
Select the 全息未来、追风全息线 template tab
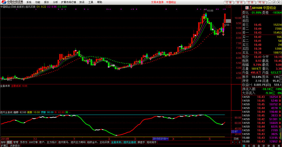[123, 142]
